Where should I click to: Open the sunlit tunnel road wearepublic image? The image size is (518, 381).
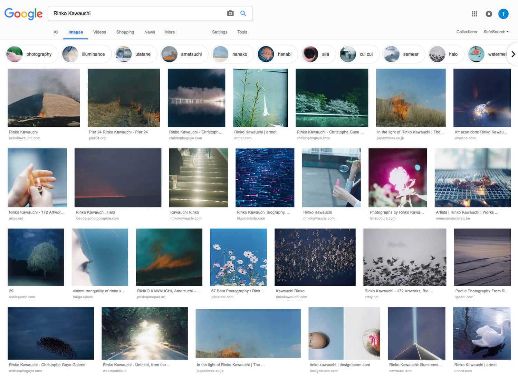coord(145,333)
